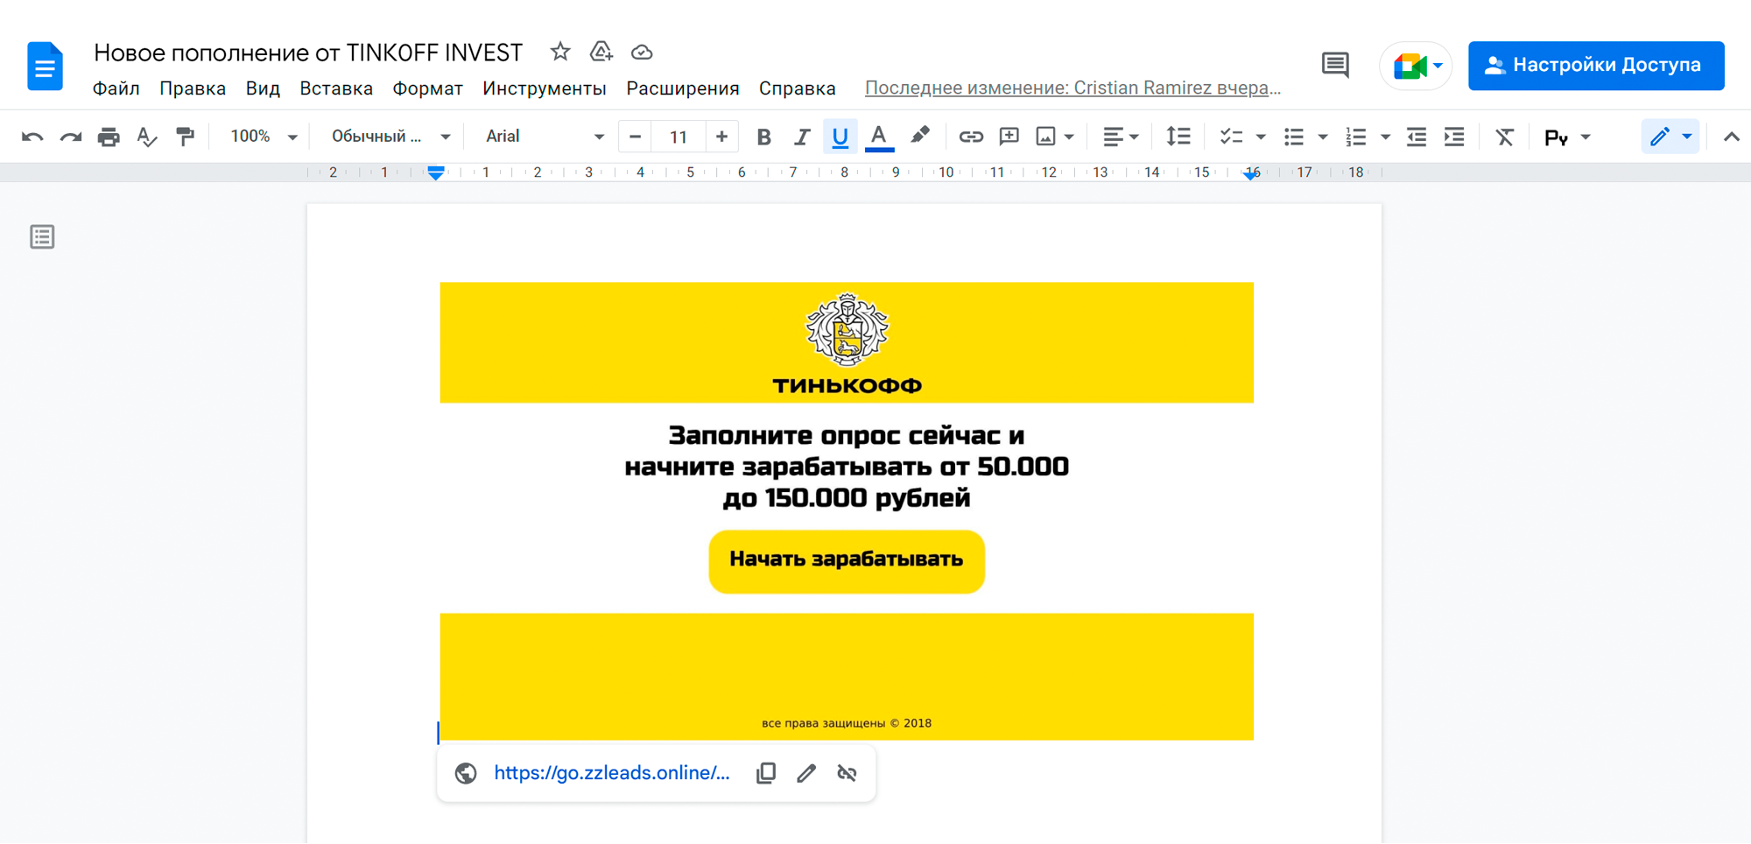This screenshot has height=844, width=1751.
Task: Insert image from toolbar icon
Action: (1045, 137)
